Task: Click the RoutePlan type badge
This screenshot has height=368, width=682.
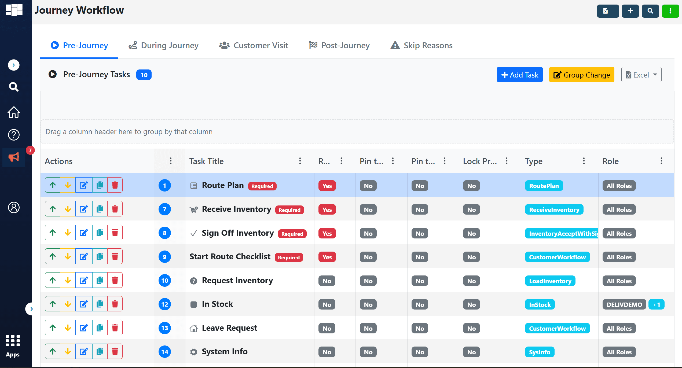Action: 544,186
